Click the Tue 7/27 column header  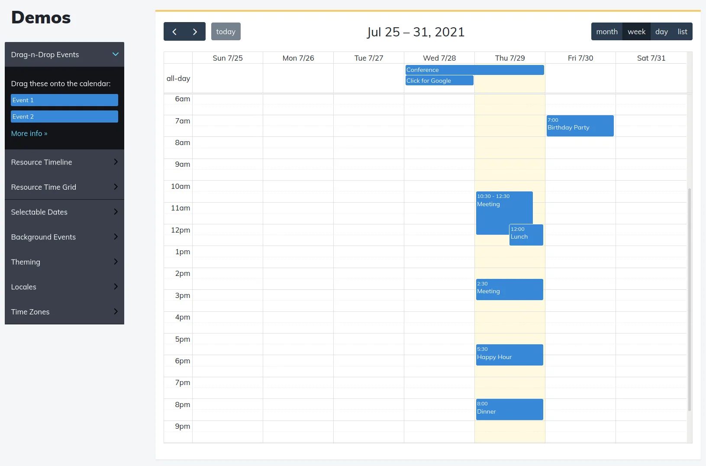(x=369, y=58)
